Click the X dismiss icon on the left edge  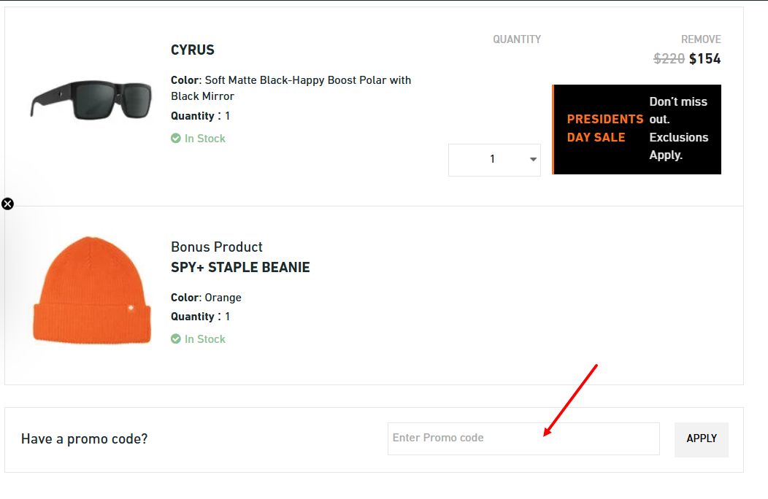(8, 204)
